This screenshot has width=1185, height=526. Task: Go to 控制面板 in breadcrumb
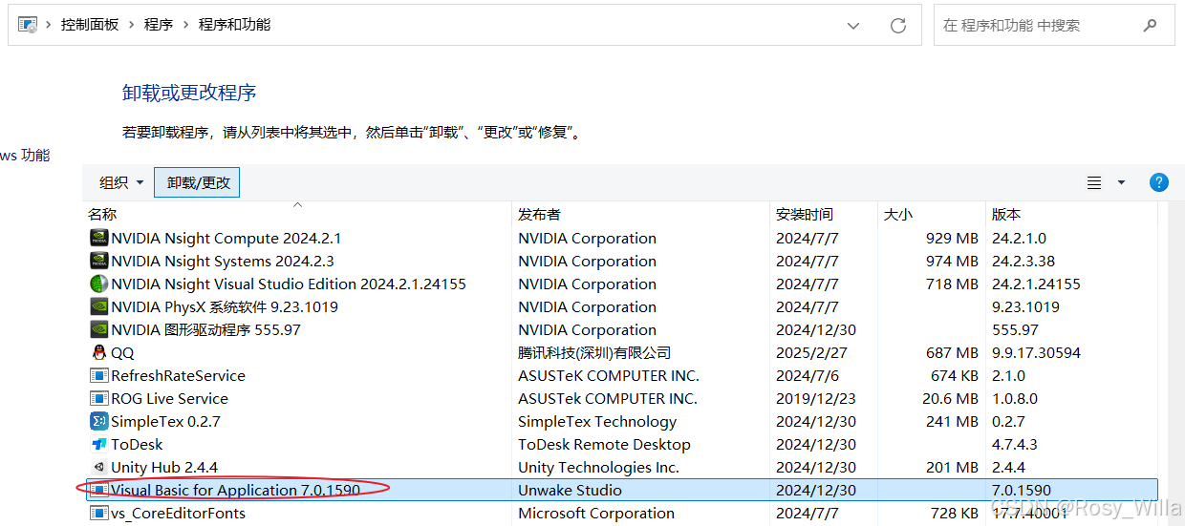(x=90, y=25)
